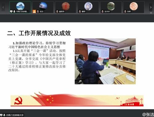Select the red seal avatar participant tile

tap(66, 7)
